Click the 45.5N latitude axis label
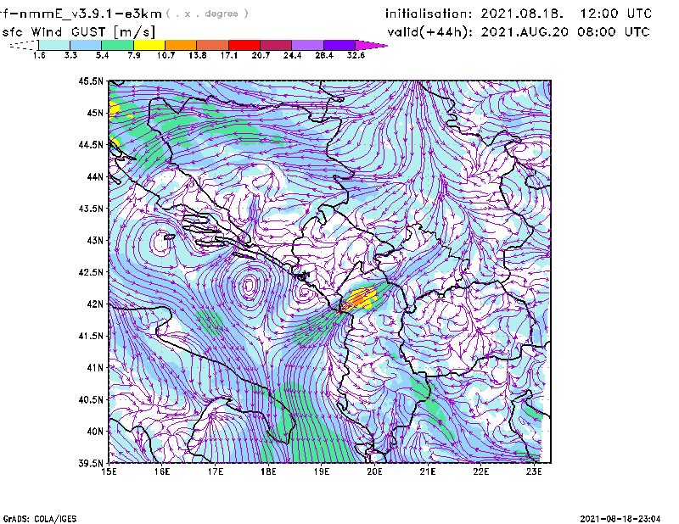This screenshot has width=679, height=524. tap(91, 81)
